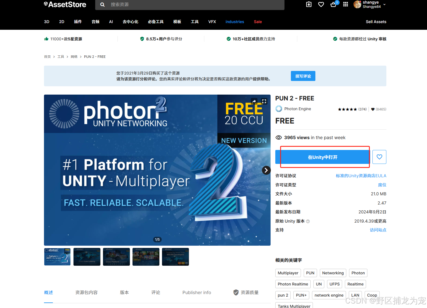Open the 访问站点 support link
This screenshot has height=308, width=427.
pos(378,230)
